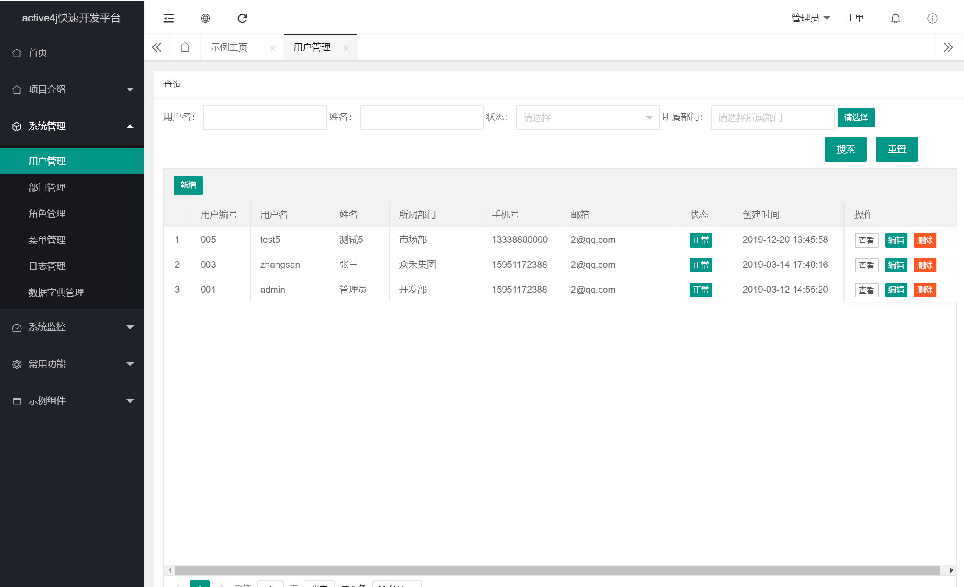Open the notifications bell
The width and height of the screenshot is (964, 587).
tap(895, 18)
